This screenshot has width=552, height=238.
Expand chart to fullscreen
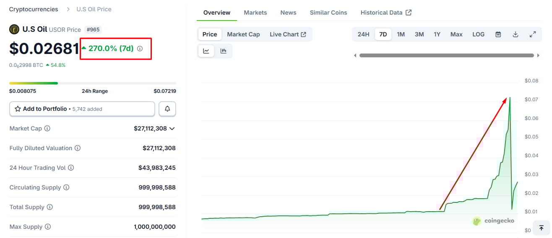(533, 34)
